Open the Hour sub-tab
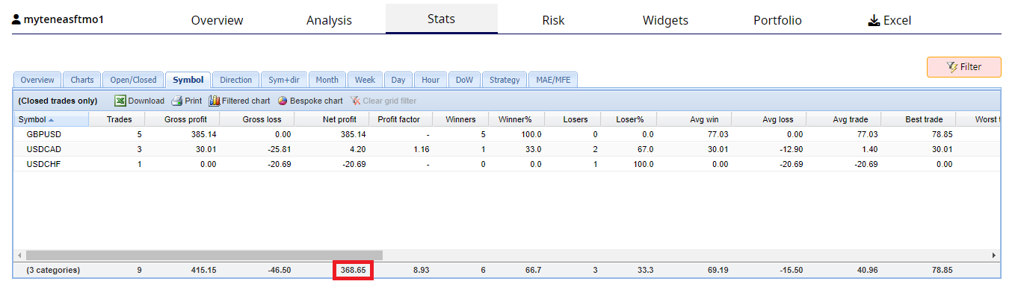The width and height of the screenshot is (1015, 293). click(x=431, y=80)
